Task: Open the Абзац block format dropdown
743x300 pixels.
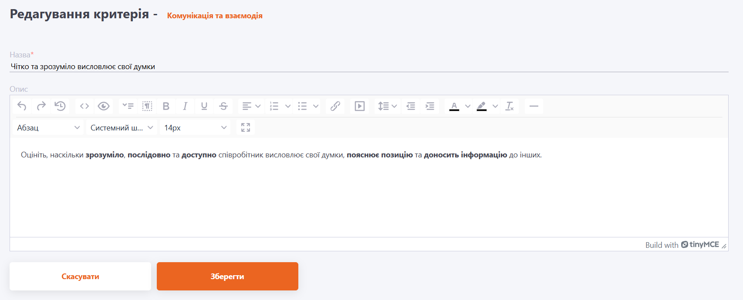Action: coord(48,127)
